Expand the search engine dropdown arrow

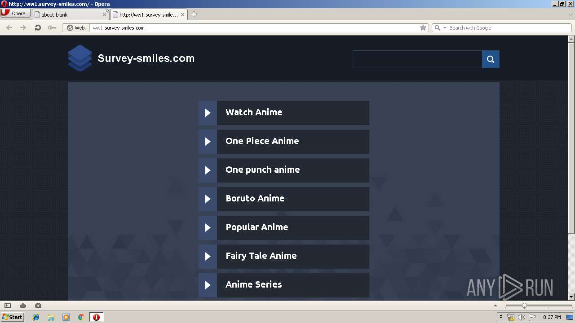click(445, 28)
